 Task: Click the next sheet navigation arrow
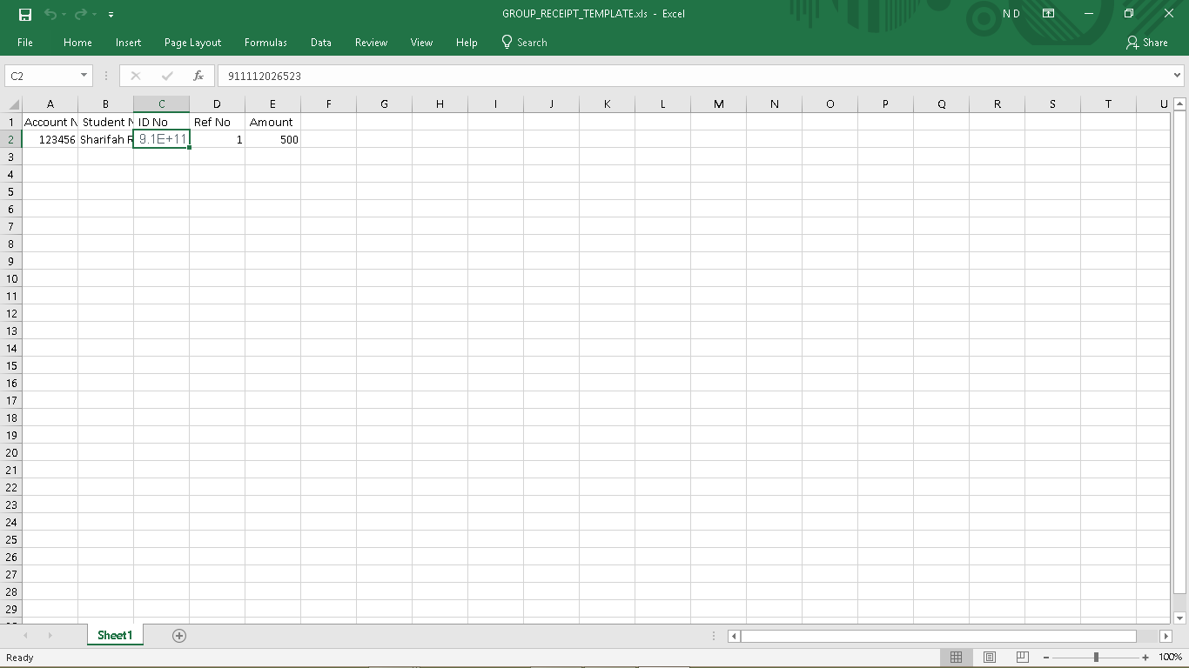coord(50,636)
